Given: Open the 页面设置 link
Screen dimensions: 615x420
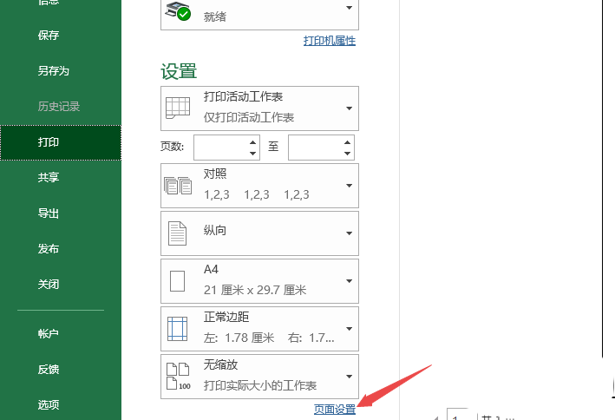Looking at the screenshot, I should (x=335, y=410).
